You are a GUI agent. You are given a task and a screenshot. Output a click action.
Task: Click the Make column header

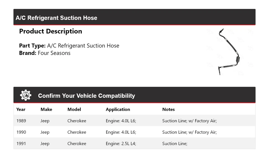[46, 109]
